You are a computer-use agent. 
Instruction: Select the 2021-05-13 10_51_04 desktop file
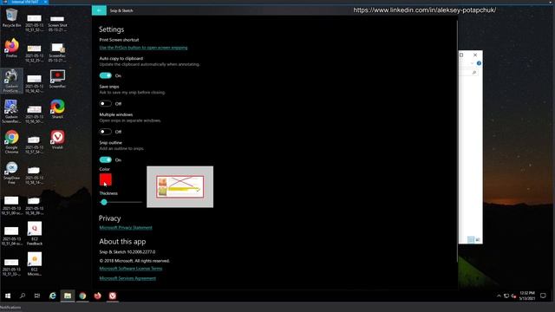(11, 236)
